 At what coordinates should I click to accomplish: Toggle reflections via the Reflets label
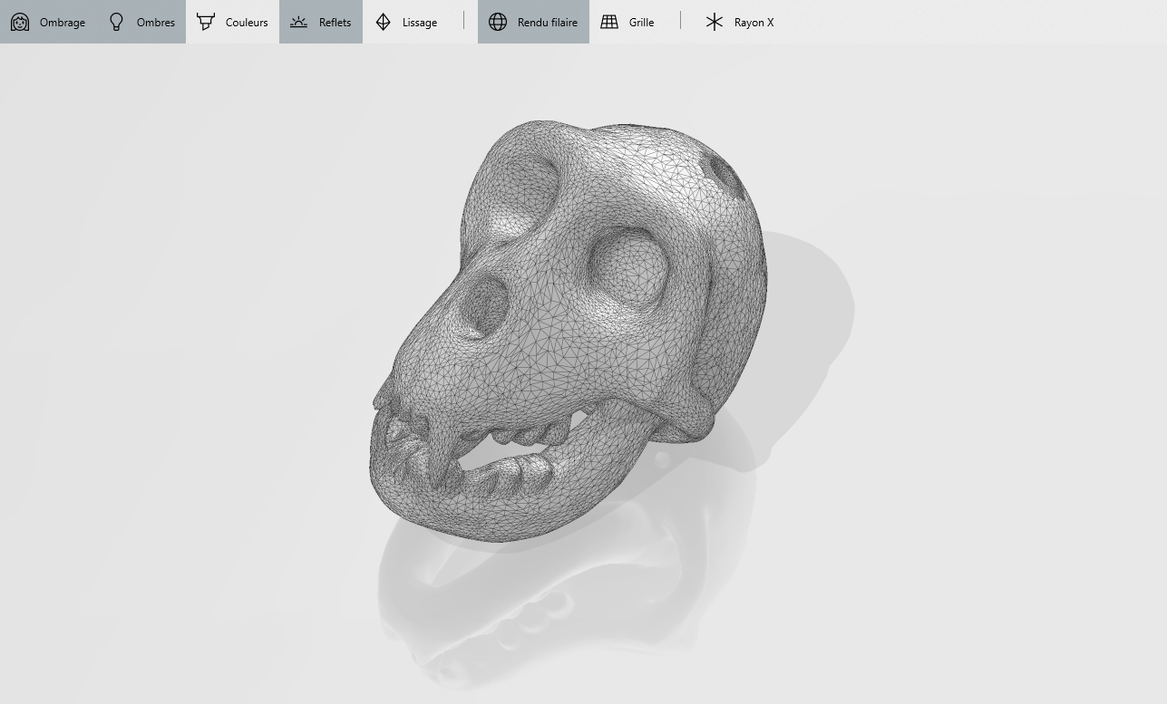335,23
